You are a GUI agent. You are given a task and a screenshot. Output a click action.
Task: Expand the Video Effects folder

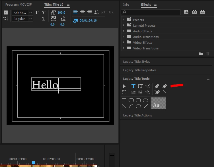(124, 42)
